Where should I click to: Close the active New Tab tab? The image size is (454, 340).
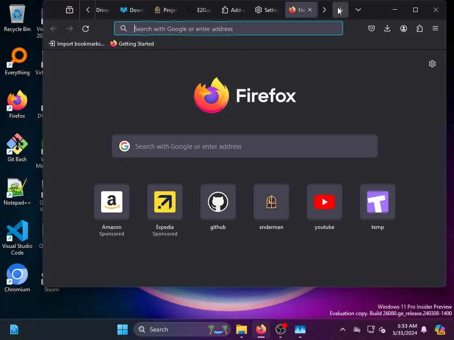(310, 10)
